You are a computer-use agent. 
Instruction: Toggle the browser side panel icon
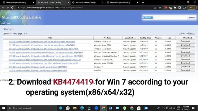click(x=179, y=7)
